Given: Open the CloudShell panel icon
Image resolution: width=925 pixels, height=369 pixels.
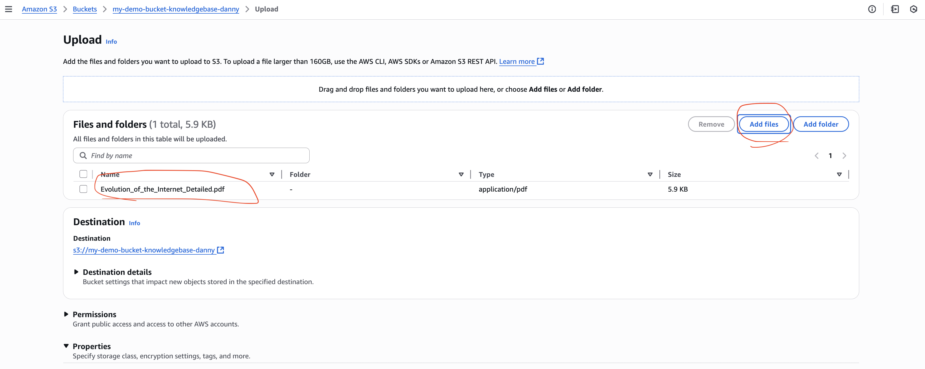Looking at the screenshot, I should [895, 9].
